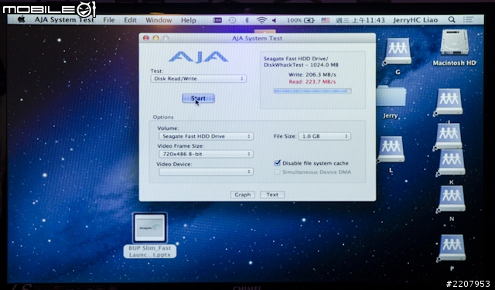Click the Text button
Screen dimensions: 495x290
pos(272,195)
